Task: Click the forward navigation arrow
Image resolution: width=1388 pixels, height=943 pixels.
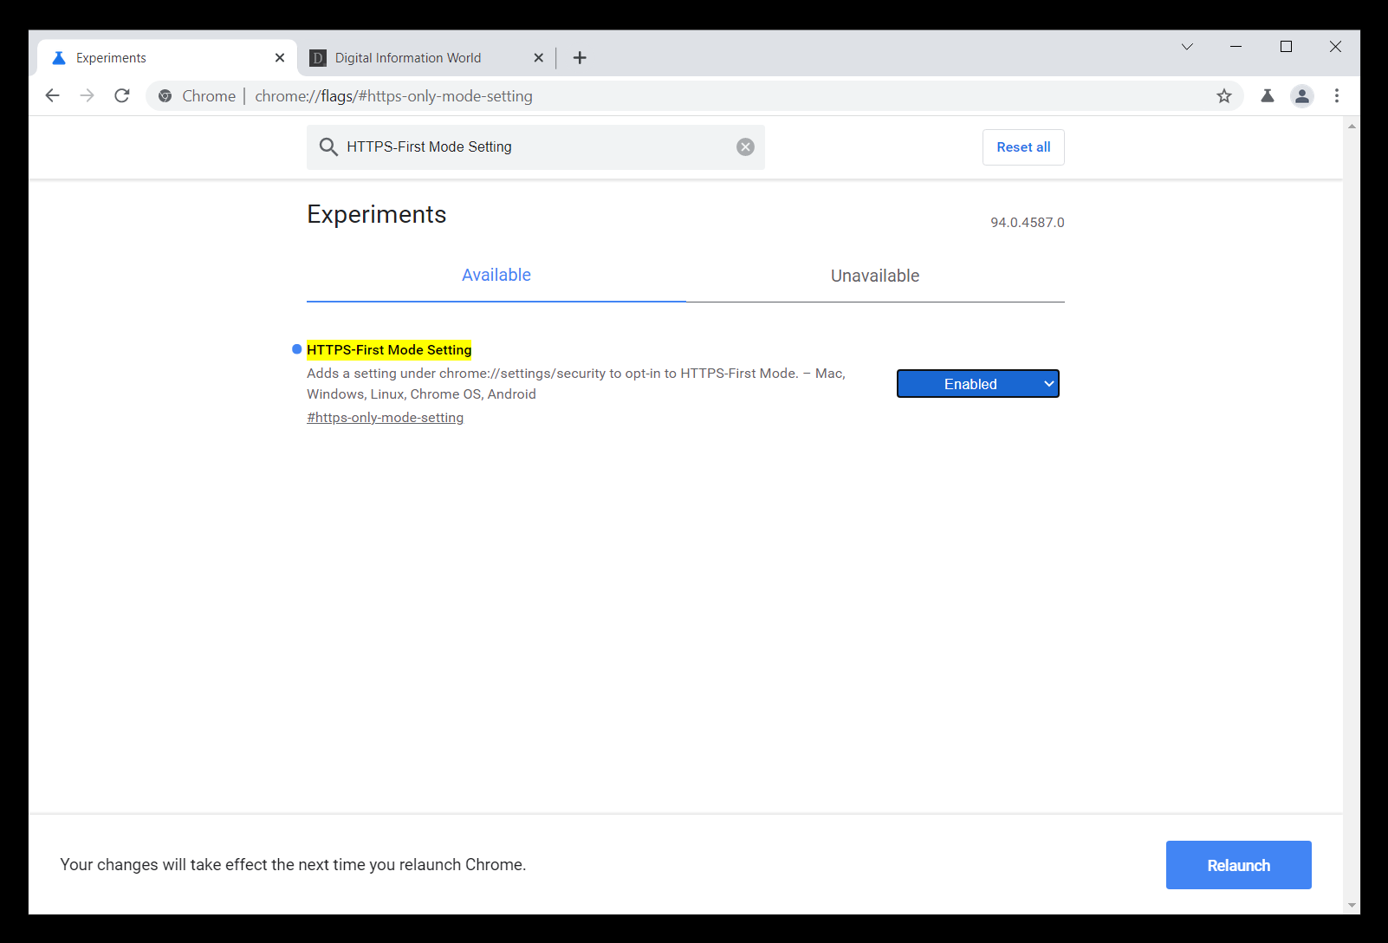Action: tap(87, 95)
